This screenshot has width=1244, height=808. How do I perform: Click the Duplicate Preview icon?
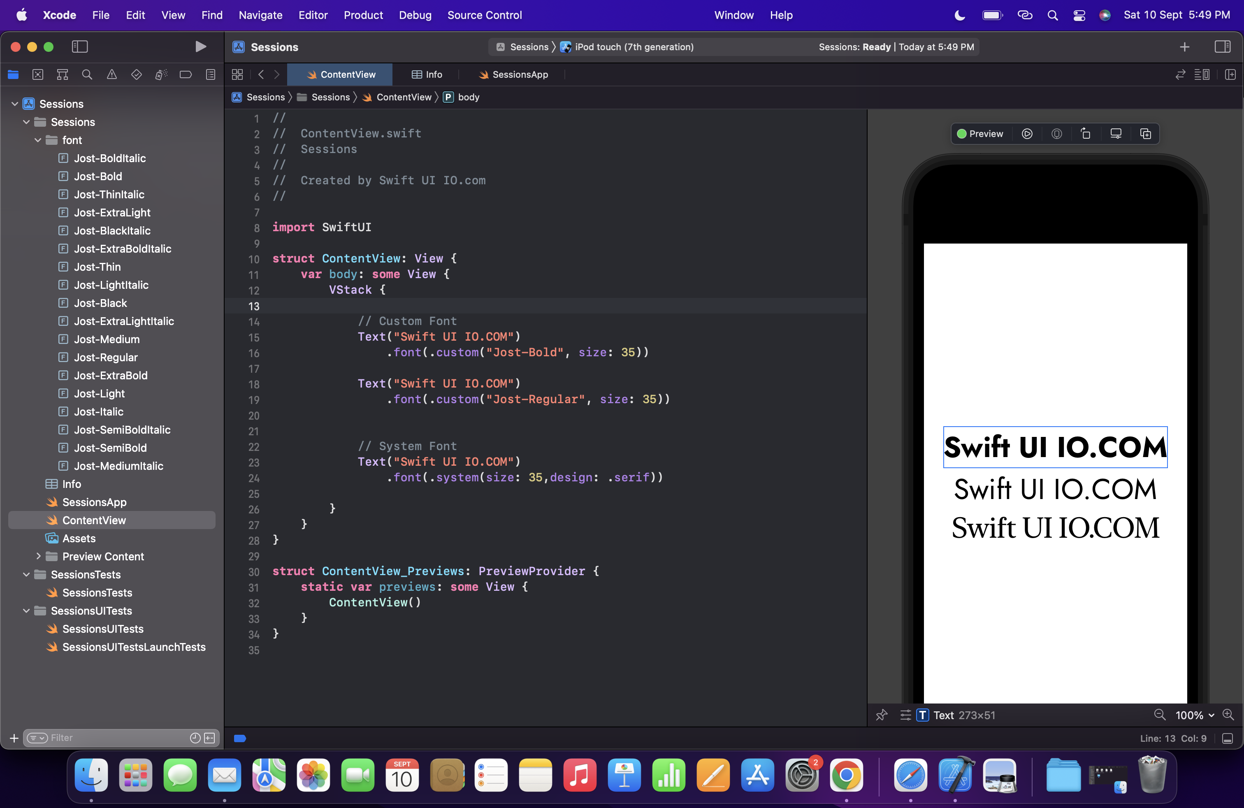1145,134
